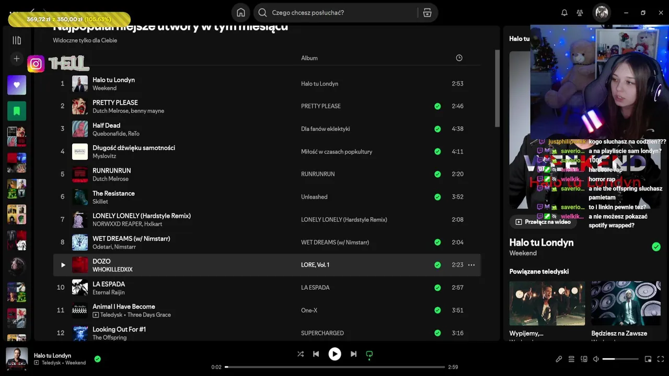Open Będziesz na Zawsze video thumbnail
The height and width of the screenshot is (376, 669).
click(x=626, y=303)
